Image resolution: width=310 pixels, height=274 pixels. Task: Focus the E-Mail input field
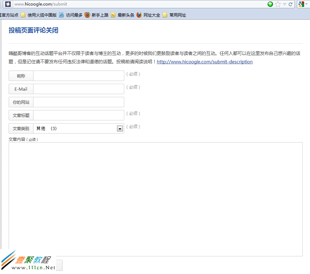coord(78,89)
